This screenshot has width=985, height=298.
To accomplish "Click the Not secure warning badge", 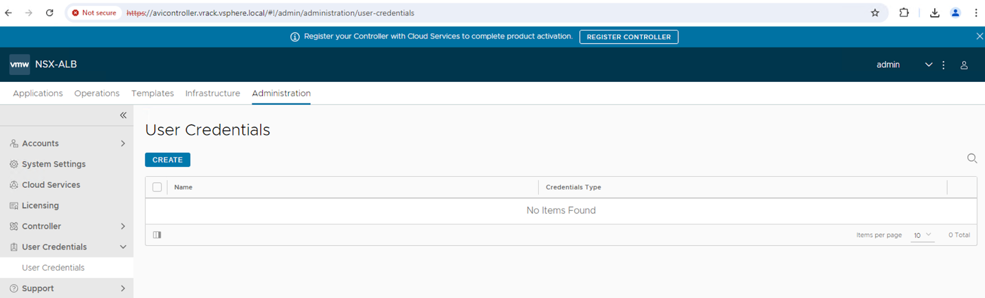I will [x=94, y=13].
